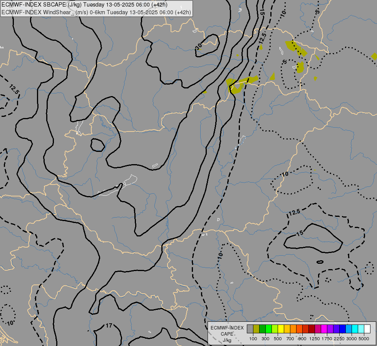377x346 pixels.
Task: Click the 500 legend tick label
Action: [x=278, y=339]
